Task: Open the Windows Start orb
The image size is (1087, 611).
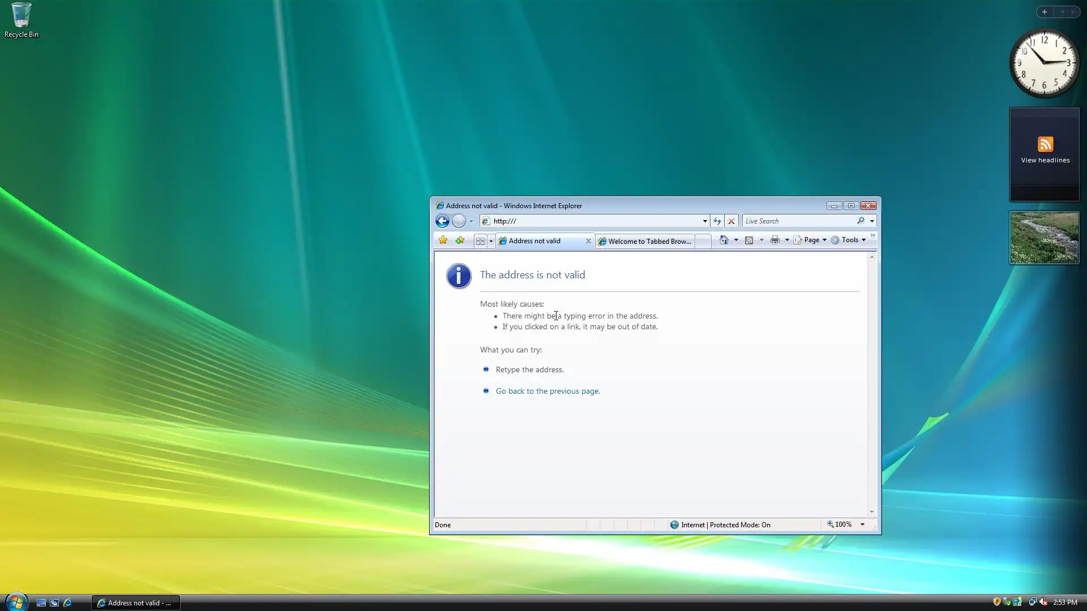Action: (16, 602)
